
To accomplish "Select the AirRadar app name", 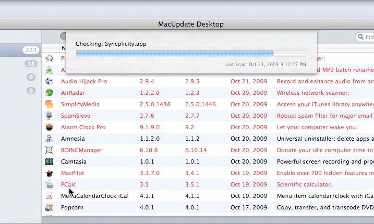I will [73, 93].
